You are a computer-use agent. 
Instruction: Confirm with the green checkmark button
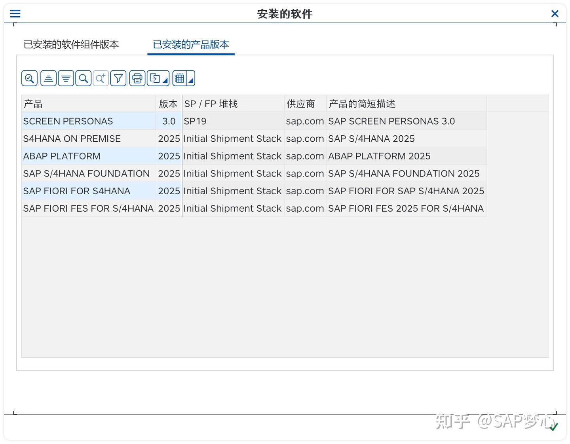tap(554, 427)
